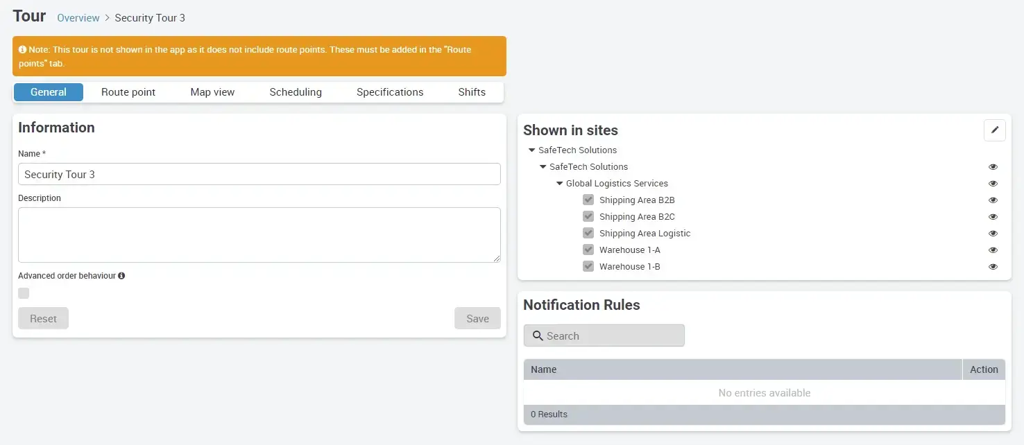1024x445 pixels.
Task: Click the eye icon for Warehouse 1-A
Action: click(993, 250)
